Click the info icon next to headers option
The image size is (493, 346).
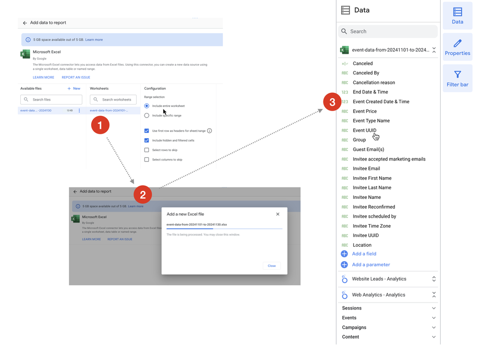[x=210, y=131]
